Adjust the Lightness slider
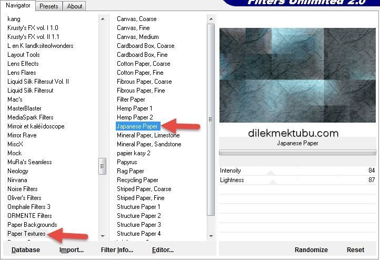The image size is (380, 260). [x=272, y=180]
